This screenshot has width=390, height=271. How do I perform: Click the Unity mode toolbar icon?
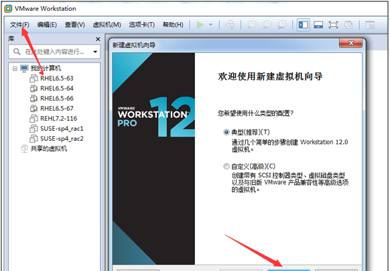coord(348,25)
